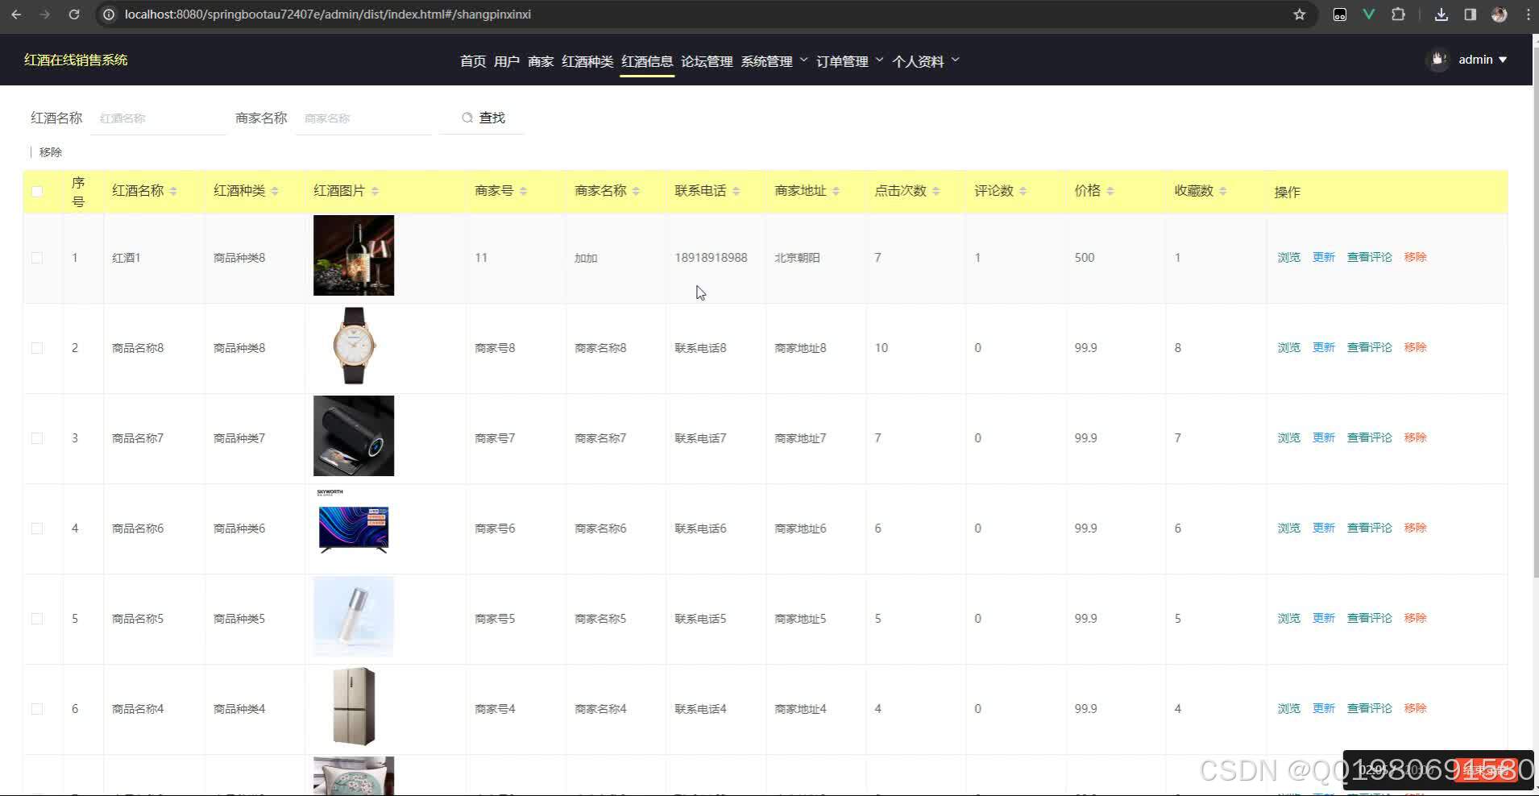Open the browser downloads icon
1539x796 pixels.
tap(1442, 15)
